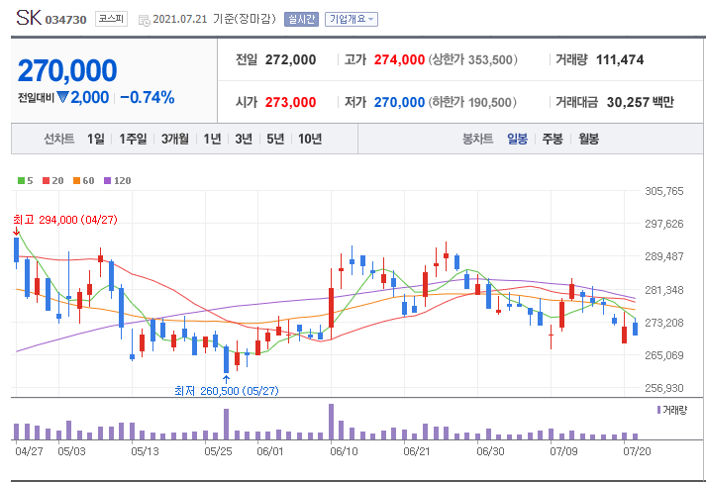The image size is (706, 482).
Task: Click the 코스피 market badge
Action: 111,19
